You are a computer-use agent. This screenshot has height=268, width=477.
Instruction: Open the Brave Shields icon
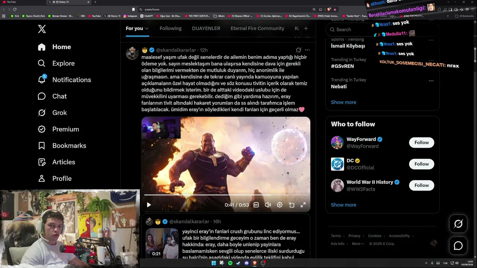click(x=329, y=9)
